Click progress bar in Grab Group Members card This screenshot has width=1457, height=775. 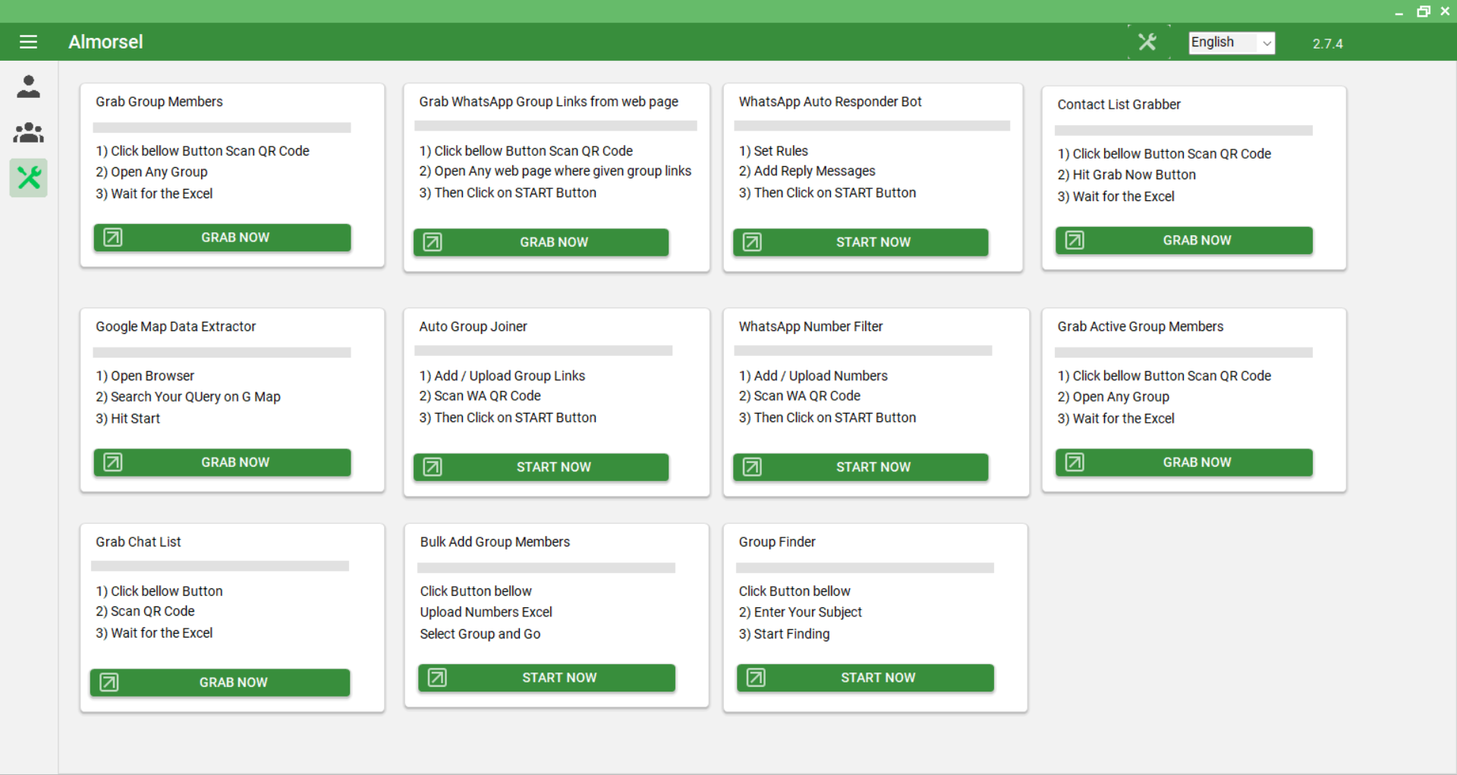tap(222, 128)
